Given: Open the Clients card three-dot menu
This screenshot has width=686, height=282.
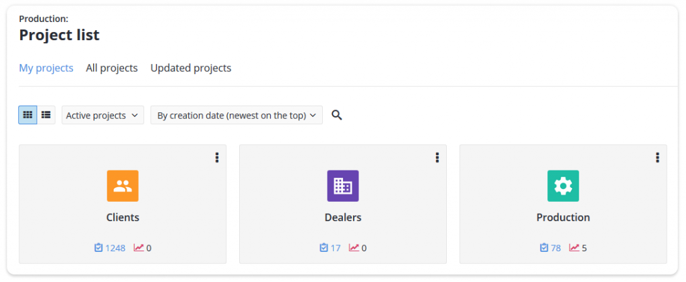Looking at the screenshot, I should 216,158.
